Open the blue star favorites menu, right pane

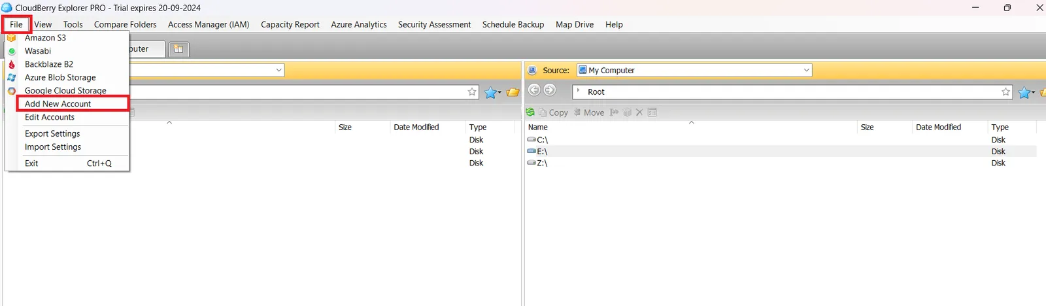(x=1026, y=92)
